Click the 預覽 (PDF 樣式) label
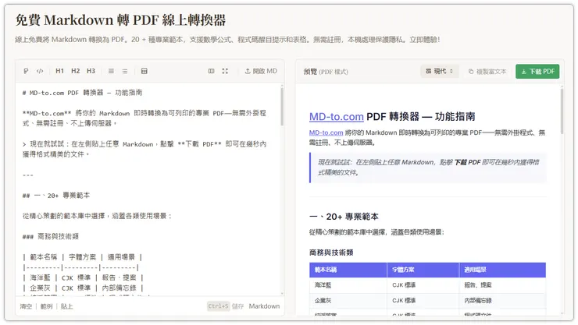The height and width of the screenshot is (325, 578). (x=326, y=72)
